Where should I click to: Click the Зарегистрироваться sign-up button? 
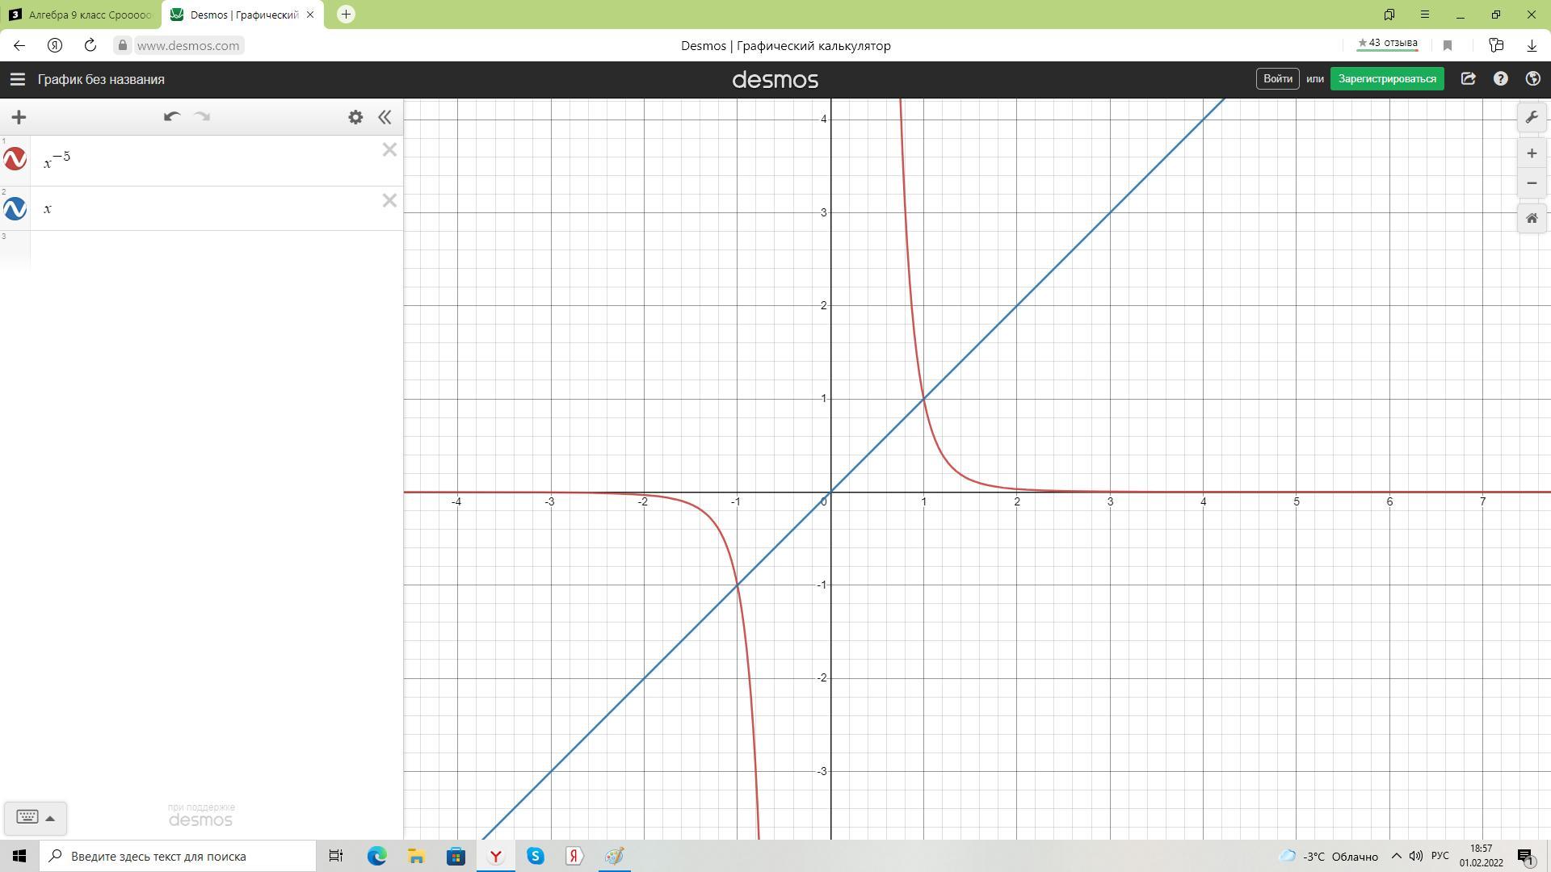pyautogui.click(x=1387, y=78)
